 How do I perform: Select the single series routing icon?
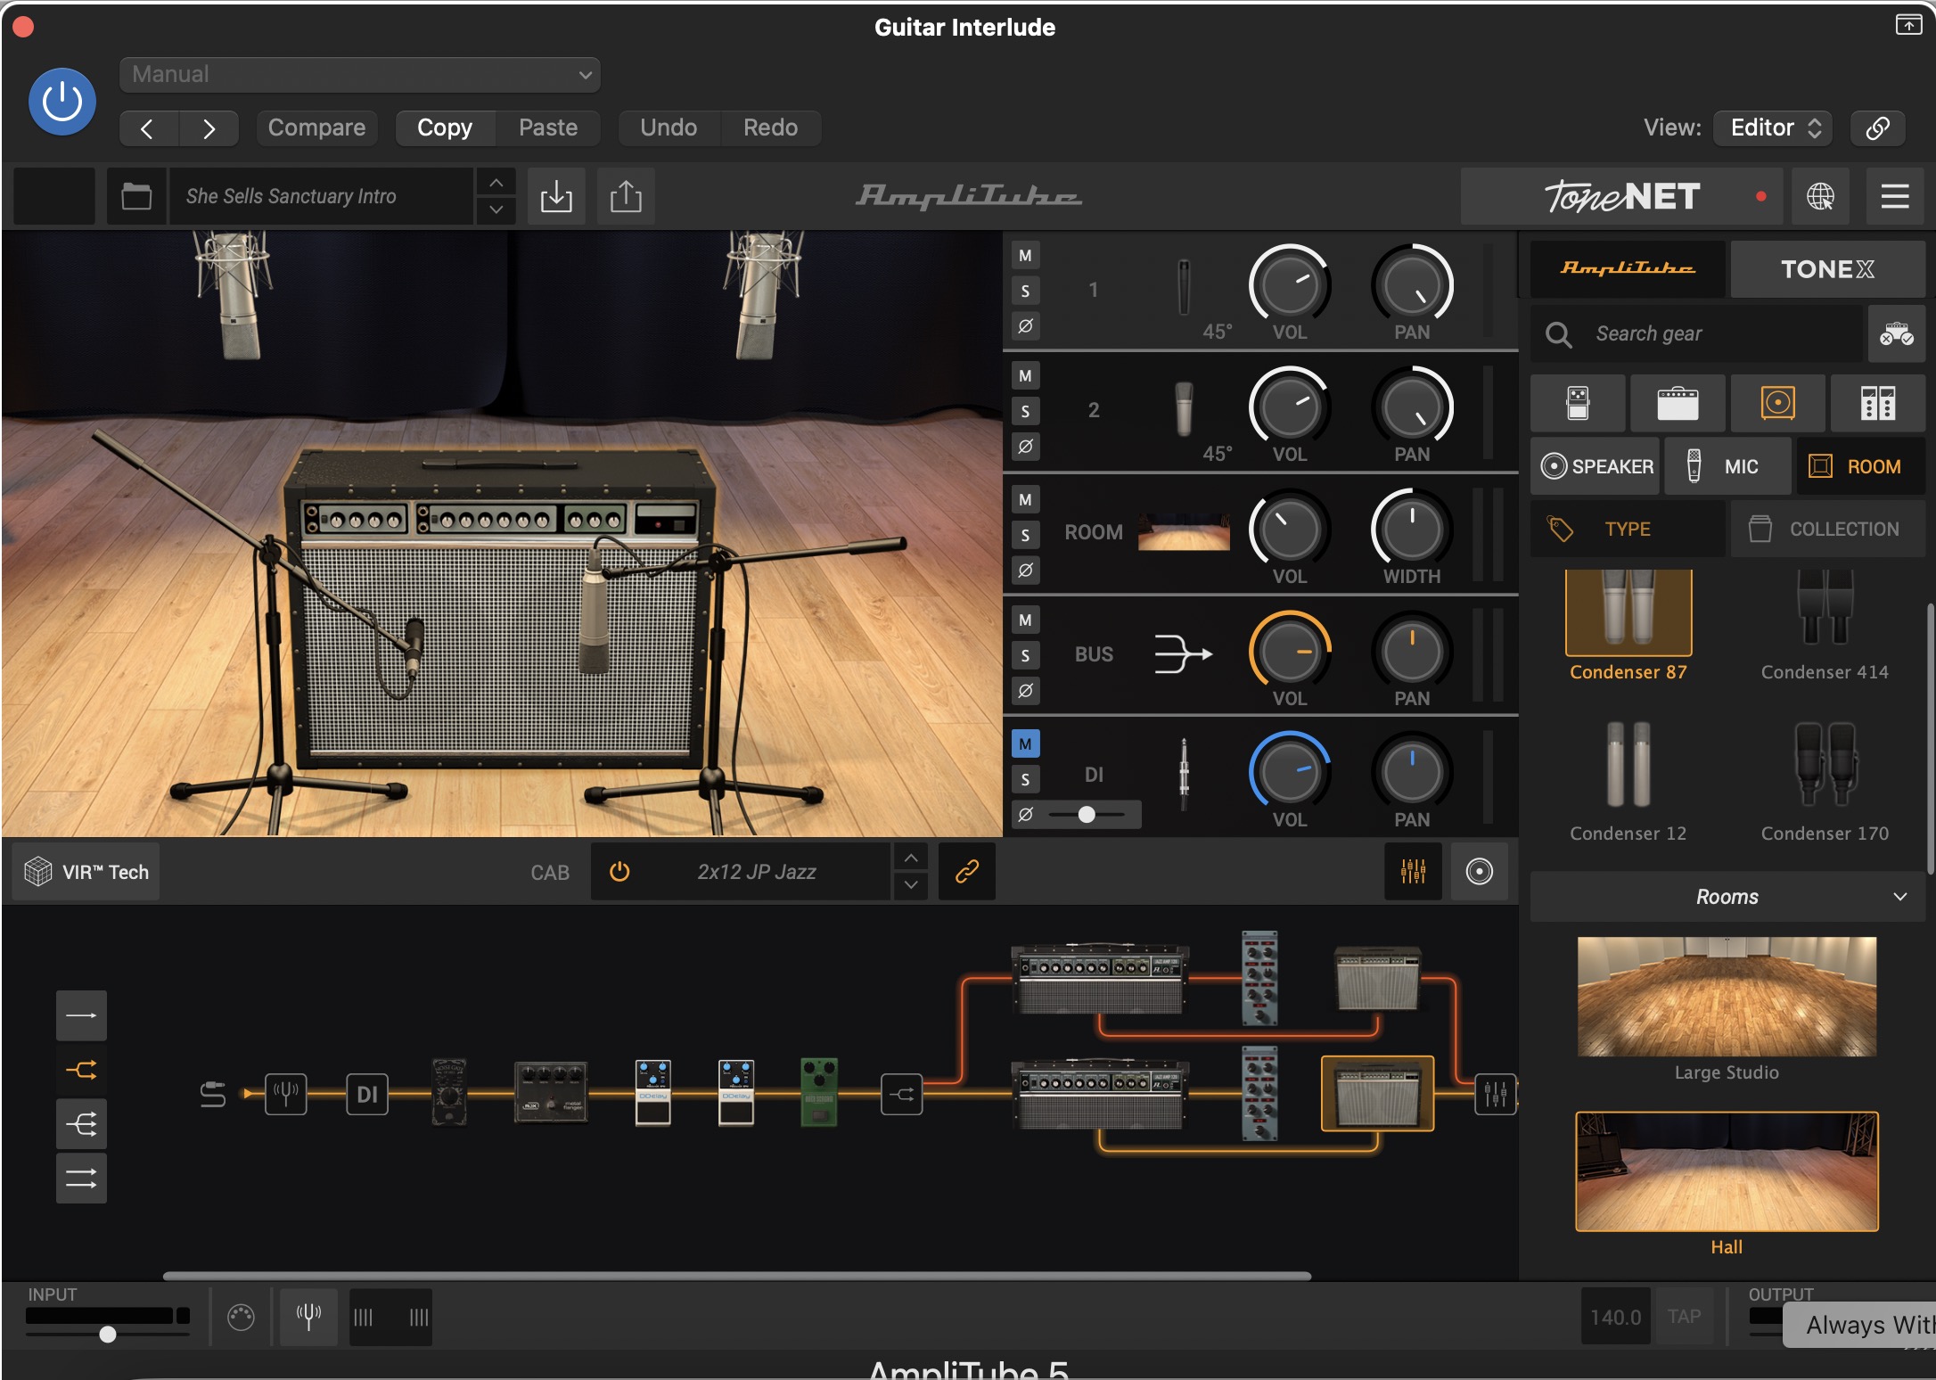point(81,1015)
